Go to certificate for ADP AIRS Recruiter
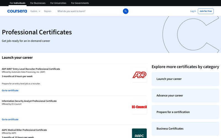The height and width of the screenshot is (138, 221). [10, 91]
